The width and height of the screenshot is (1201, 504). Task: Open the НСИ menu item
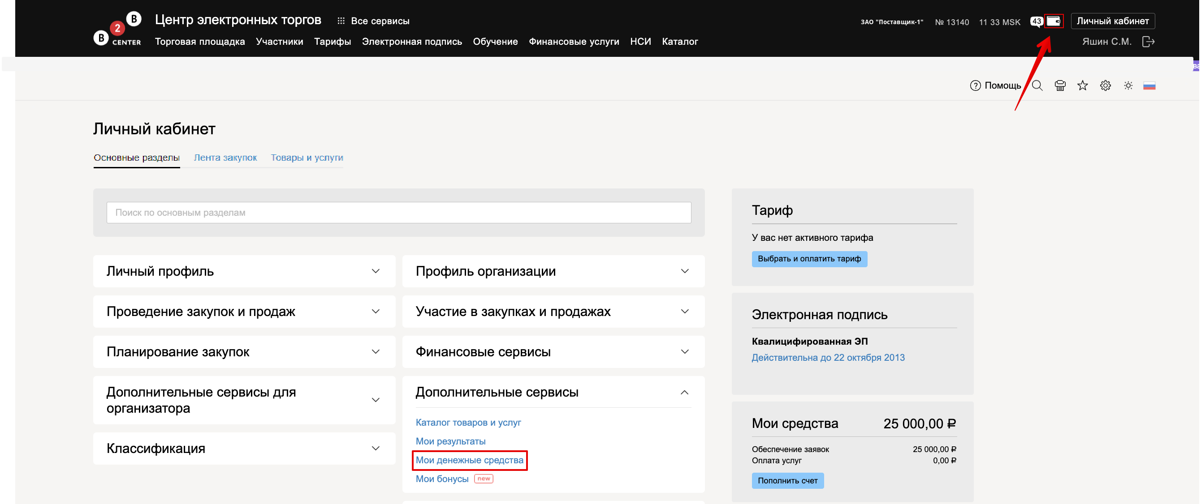[x=640, y=42]
